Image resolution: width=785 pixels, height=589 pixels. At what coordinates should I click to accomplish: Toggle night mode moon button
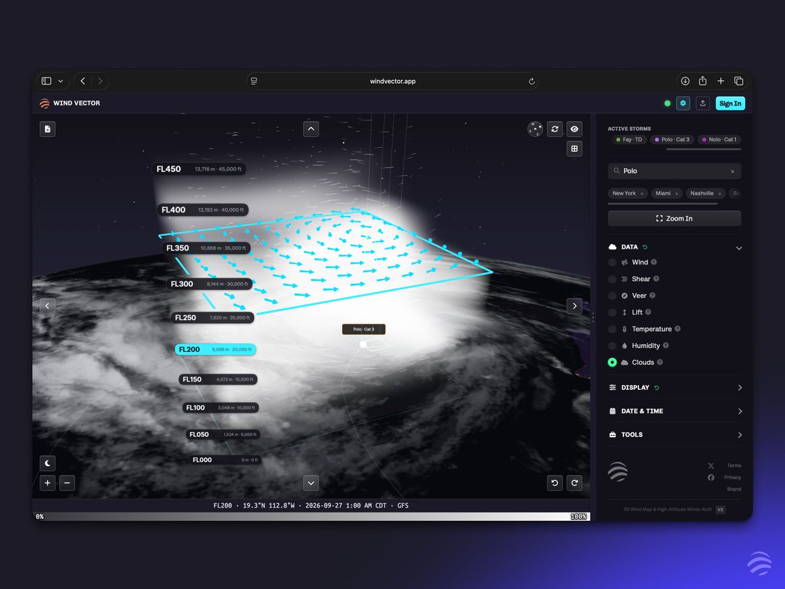click(x=47, y=463)
